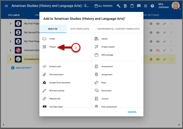
Task: Toggle visibility eye for My First Project
Action: (158, 24)
